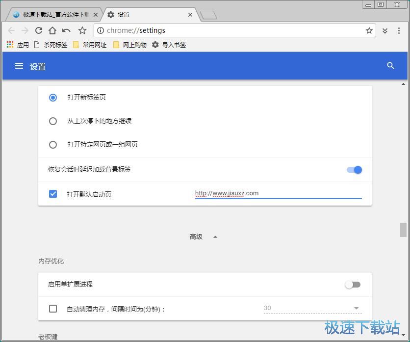Open the 应用 apps grid shortcut
The image size is (410, 342).
(18, 45)
